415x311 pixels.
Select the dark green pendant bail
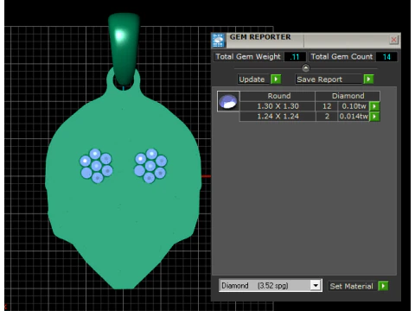point(124,49)
